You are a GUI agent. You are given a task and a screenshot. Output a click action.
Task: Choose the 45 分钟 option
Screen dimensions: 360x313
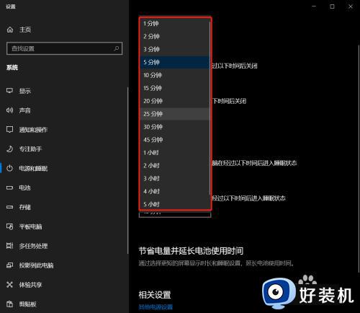pyautogui.click(x=174, y=140)
